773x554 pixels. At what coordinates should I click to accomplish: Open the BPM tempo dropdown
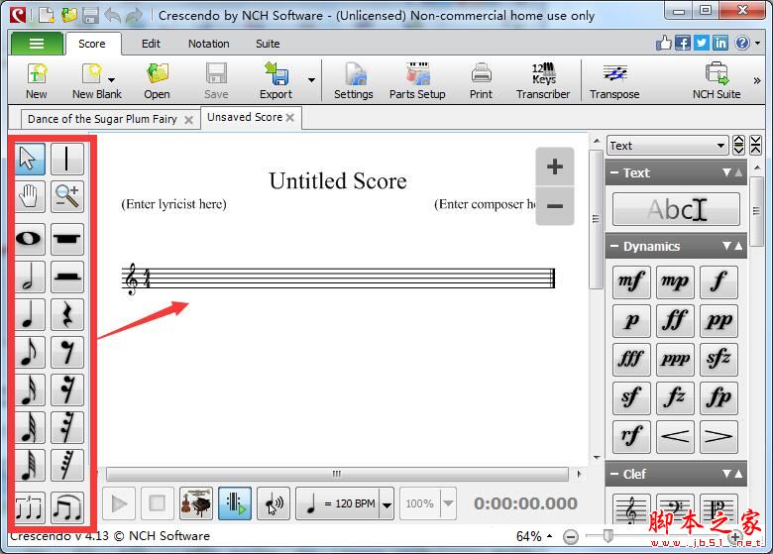coord(386,504)
